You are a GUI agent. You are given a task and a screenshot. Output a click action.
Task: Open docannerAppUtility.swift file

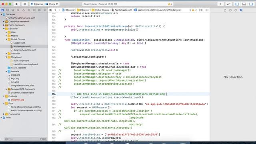coord(25,50)
